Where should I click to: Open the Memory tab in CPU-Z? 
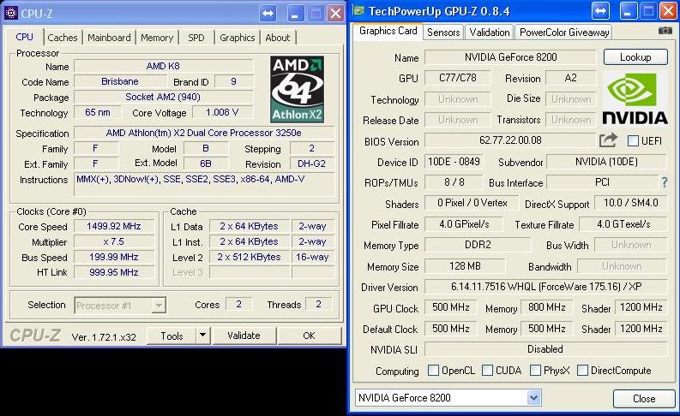point(157,38)
